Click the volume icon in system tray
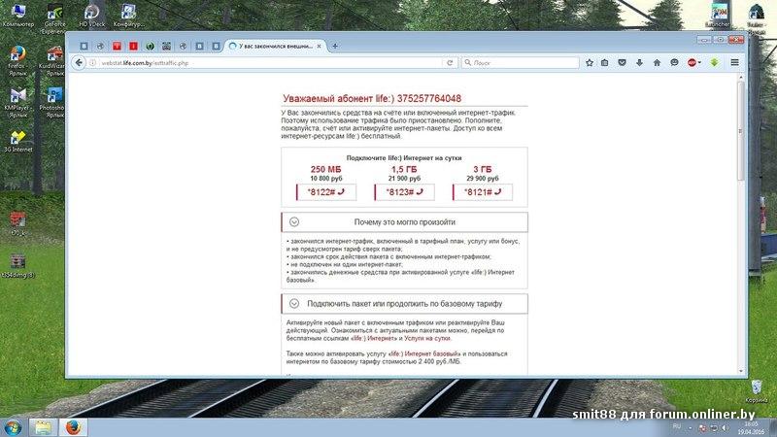 point(725,427)
